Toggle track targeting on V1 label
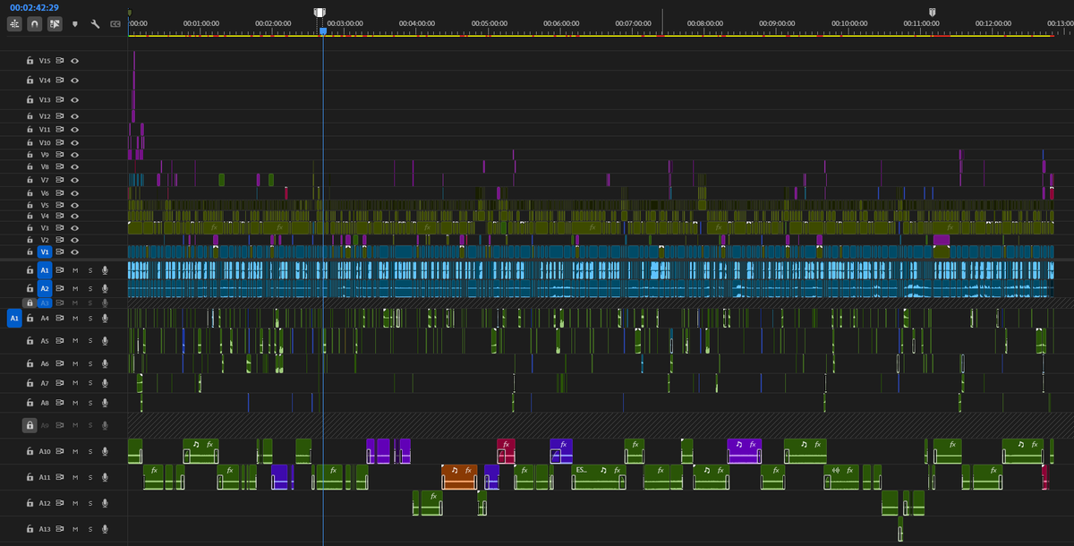The width and height of the screenshot is (1074, 546). click(45, 252)
